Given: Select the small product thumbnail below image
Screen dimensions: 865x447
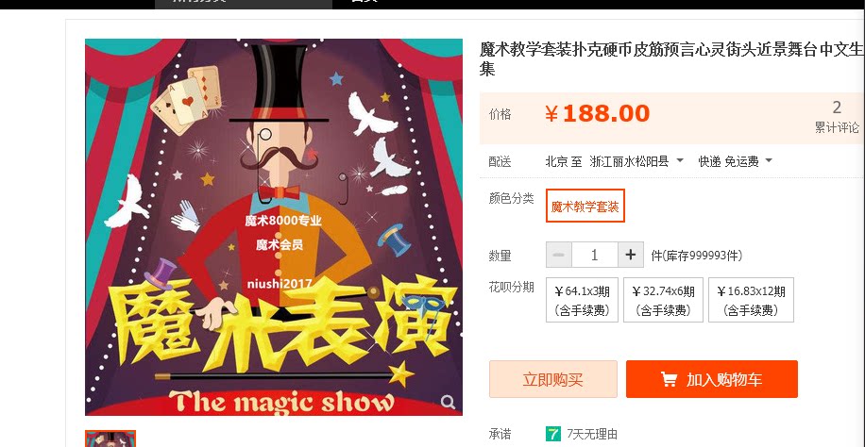Looking at the screenshot, I should pos(110,439).
